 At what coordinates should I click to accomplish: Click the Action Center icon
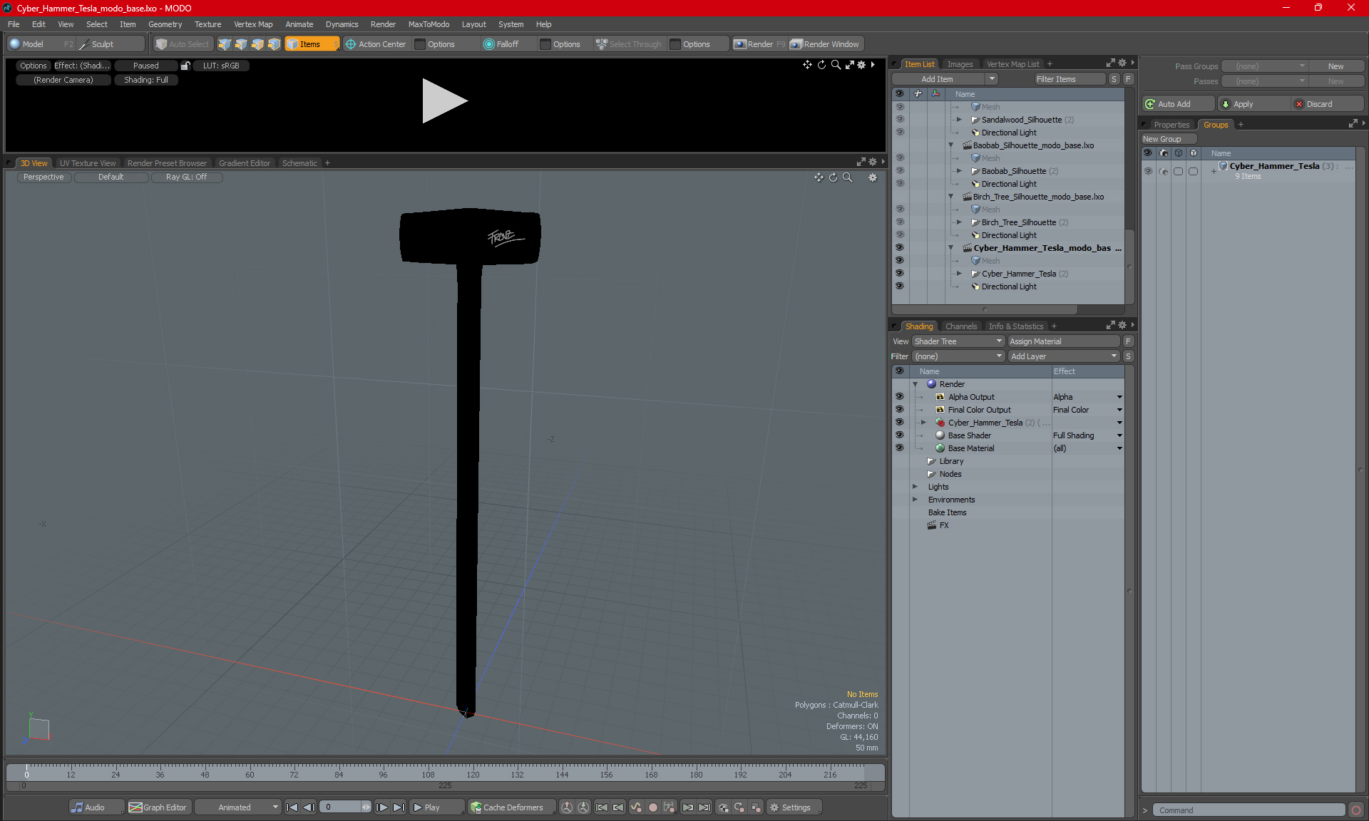pos(351,44)
